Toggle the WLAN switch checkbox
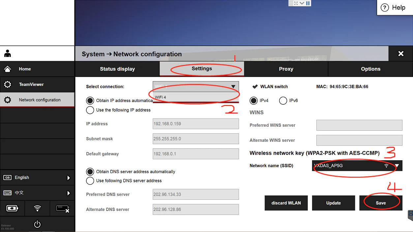Viewport: 413px width, 232px height. pyautogui.click(x=255, y=87)
